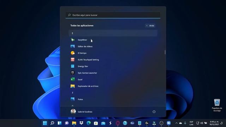Open El tiempo weather app icon
This screenshot has width=226, height=127.
tap(73, 53)
